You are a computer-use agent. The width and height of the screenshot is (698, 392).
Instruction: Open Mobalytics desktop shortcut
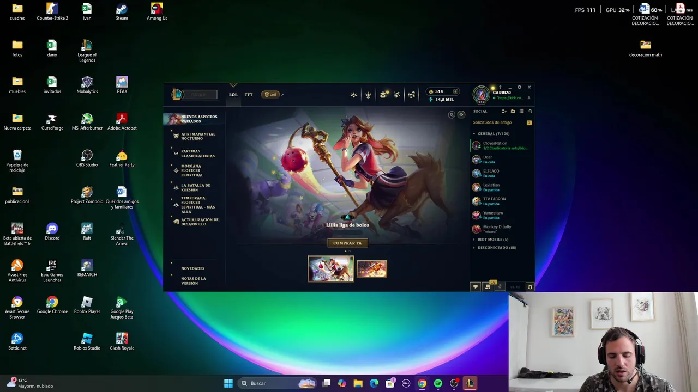[x=87, y=84]
